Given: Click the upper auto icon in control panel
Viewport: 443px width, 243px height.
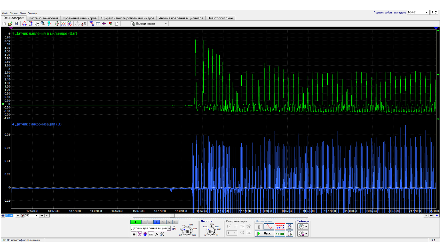Looking at the screenshot, I should pos(289,226).
